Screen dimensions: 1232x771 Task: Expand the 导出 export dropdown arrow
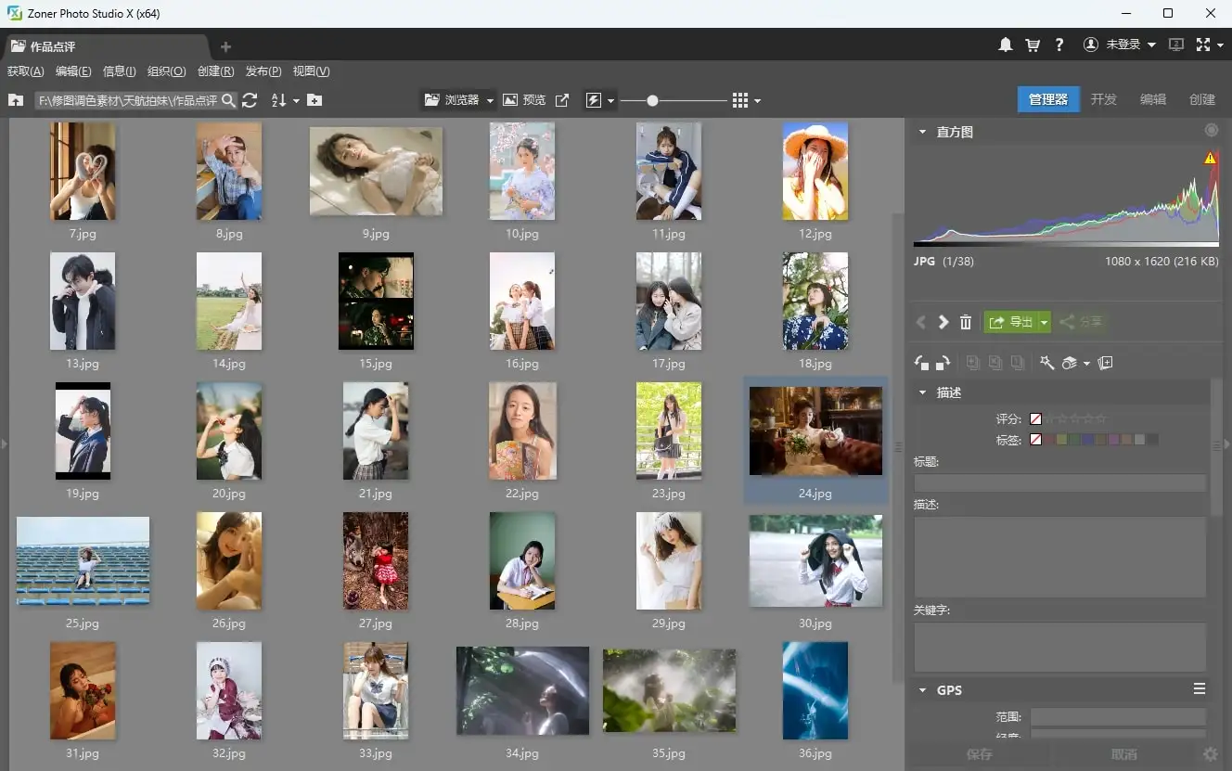click(x=1044, y=322)
